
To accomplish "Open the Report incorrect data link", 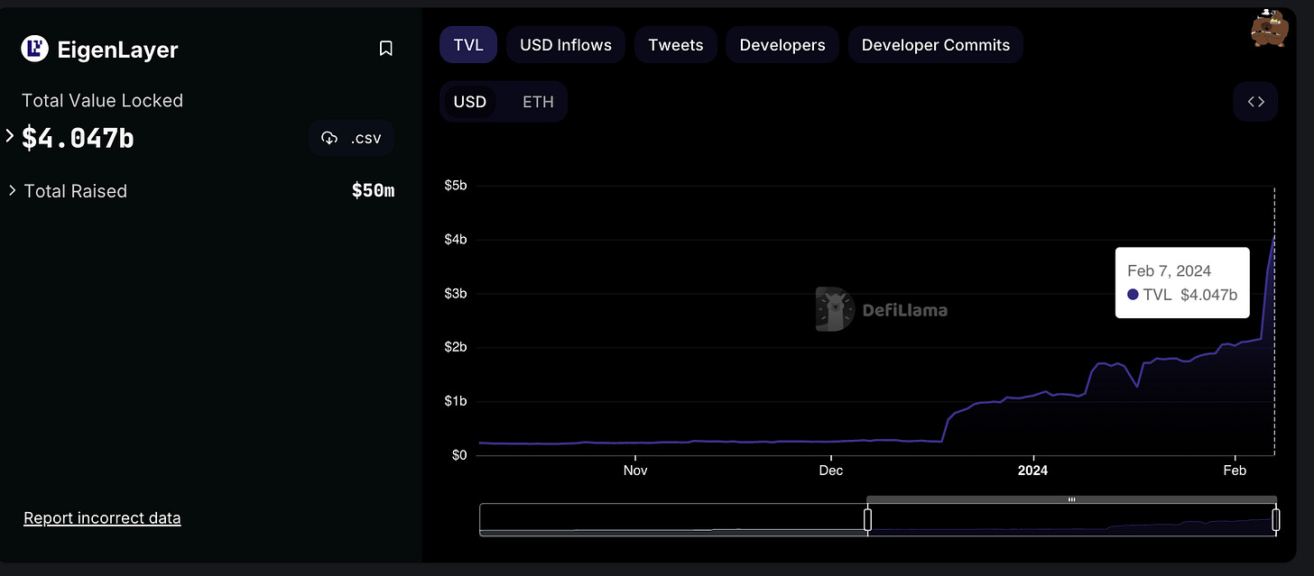I will [102, 517].
